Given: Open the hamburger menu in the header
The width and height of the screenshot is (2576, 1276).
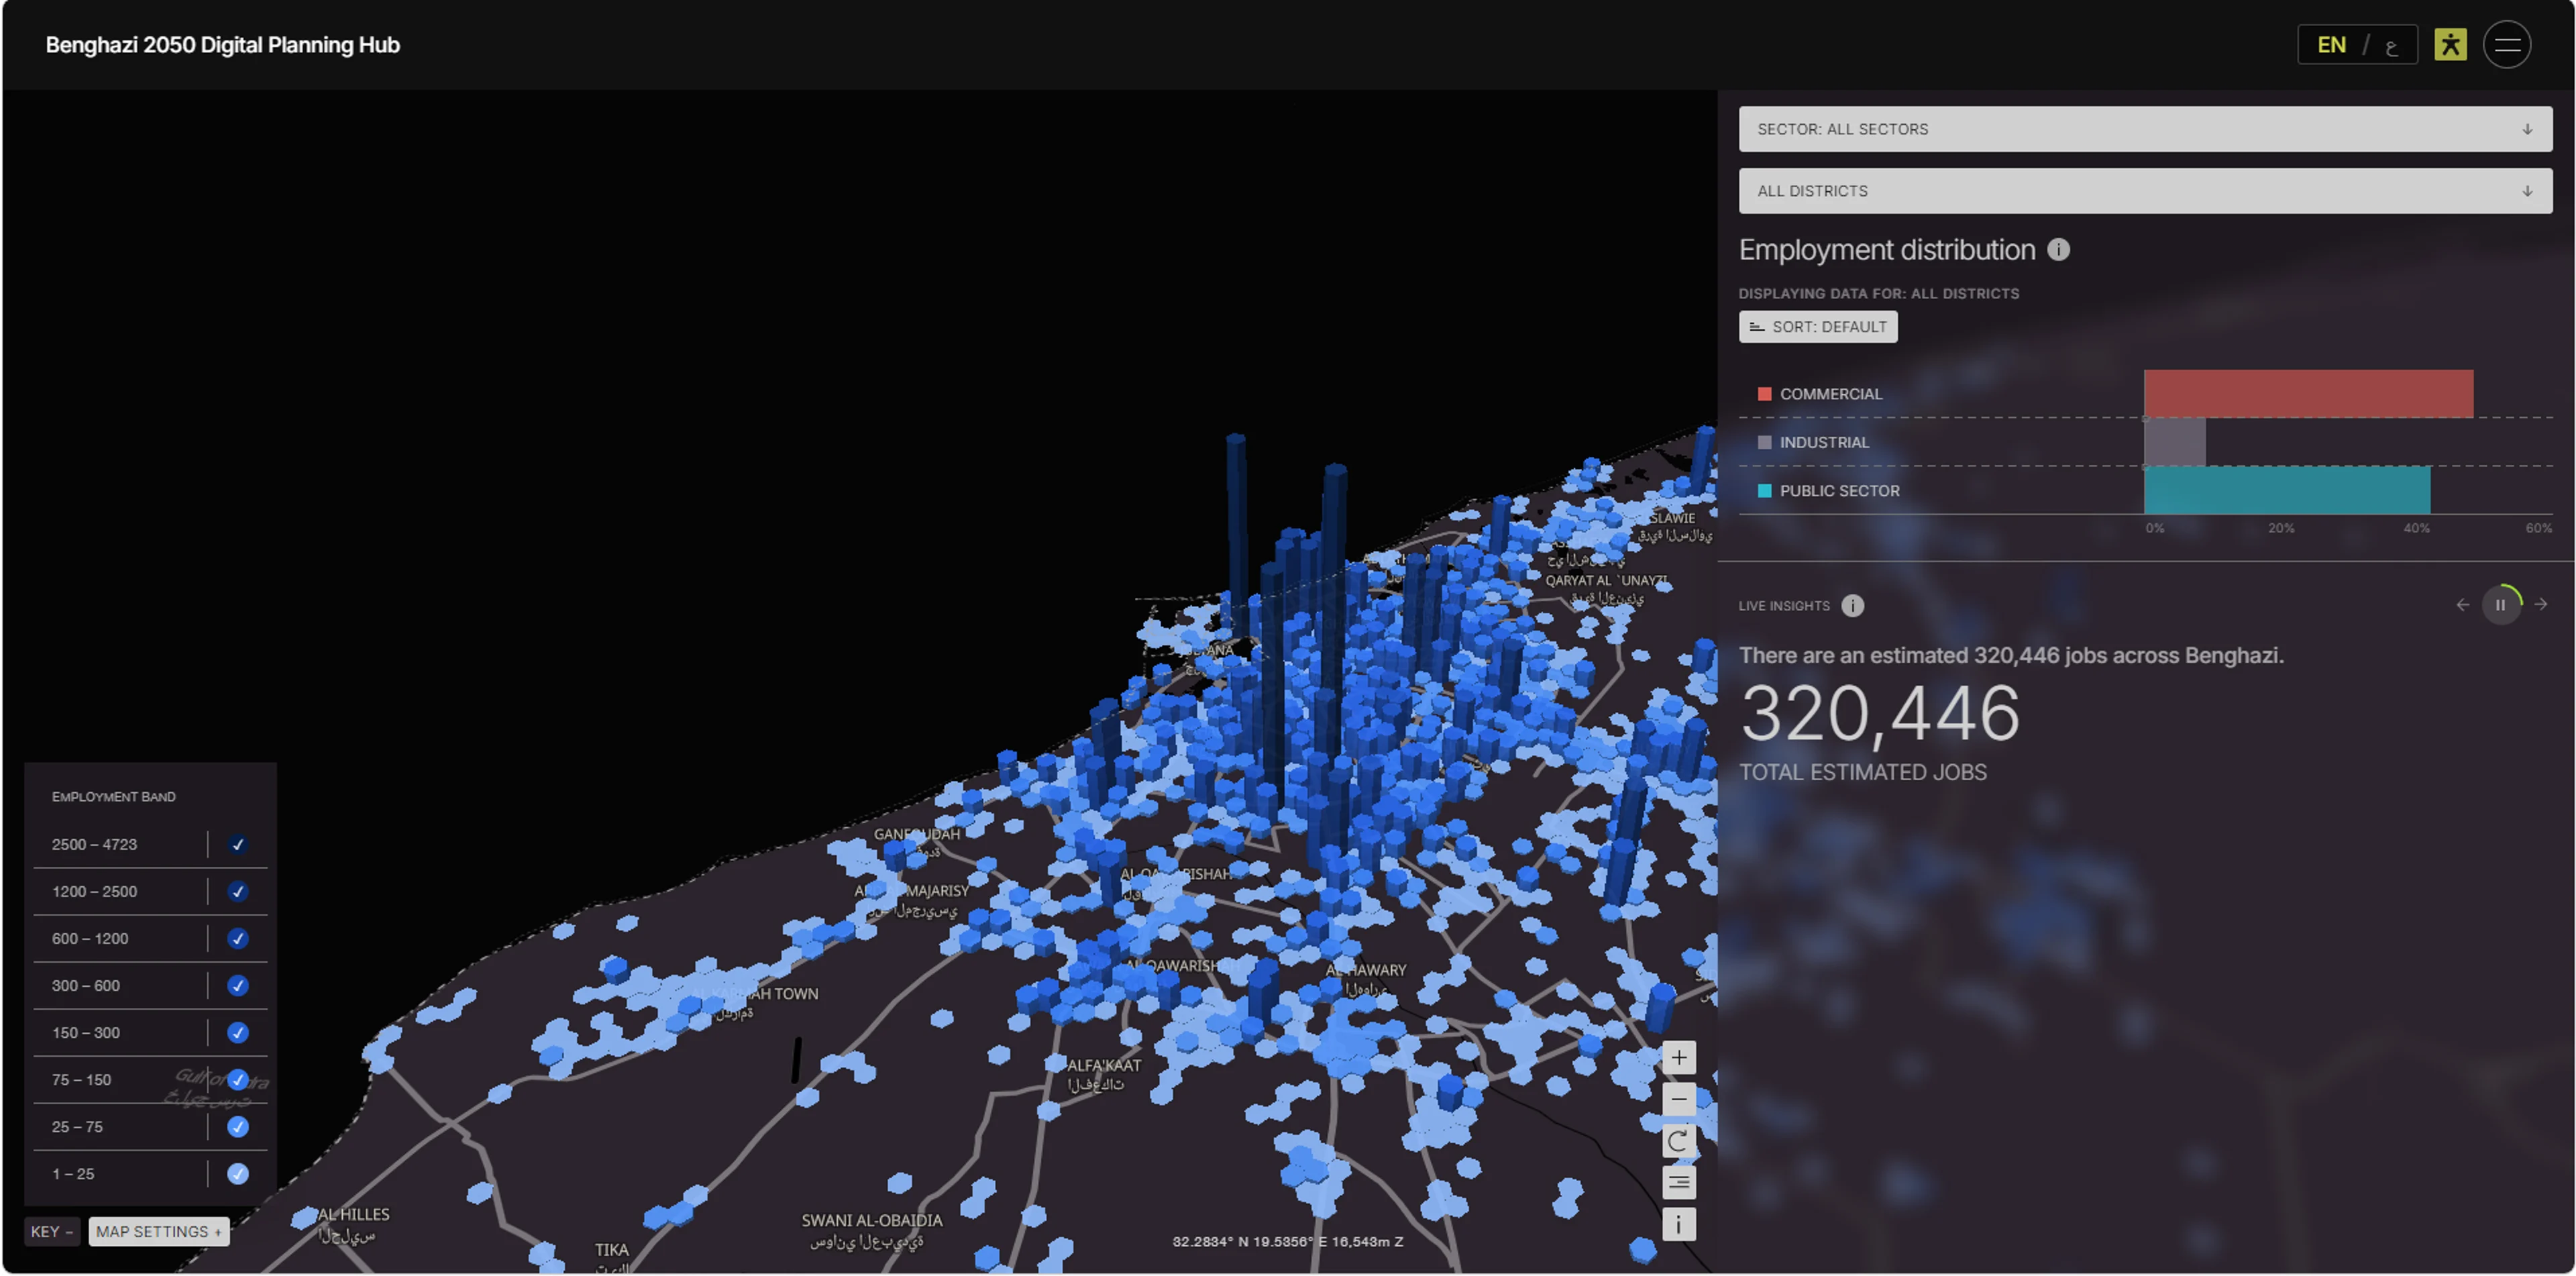Looking at the screenshot, I should [2506, 45].
